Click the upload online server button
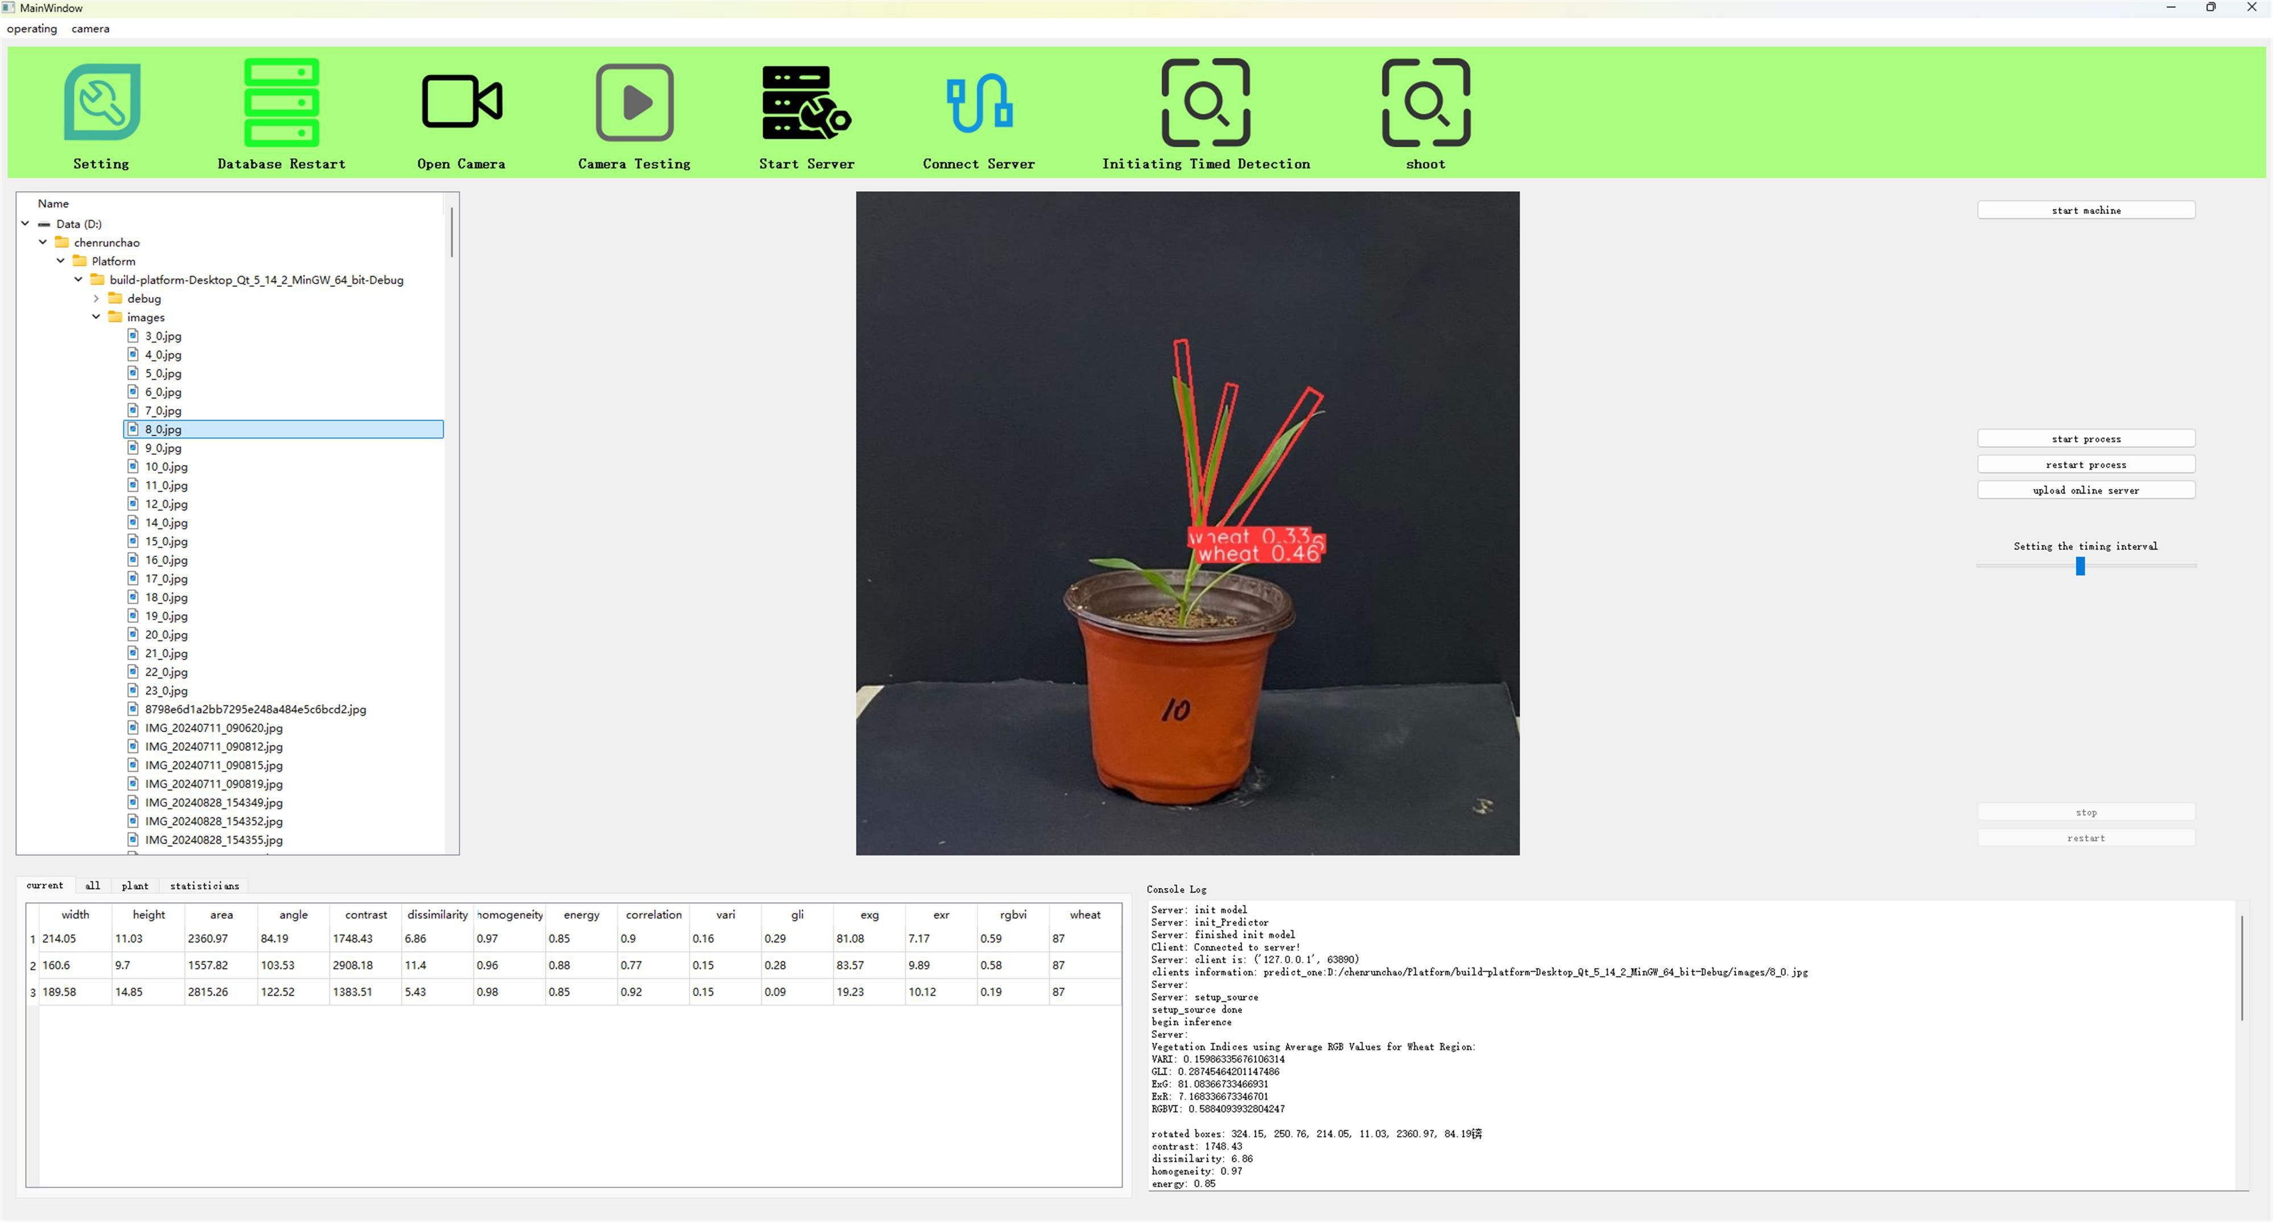The width and height of the screenshot is (2273, 1222). pyautogui.click(x=2086, y=490)
